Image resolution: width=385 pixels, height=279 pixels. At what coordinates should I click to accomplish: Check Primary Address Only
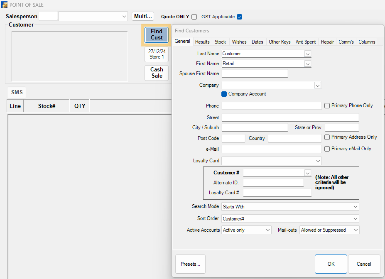(327, 137)
